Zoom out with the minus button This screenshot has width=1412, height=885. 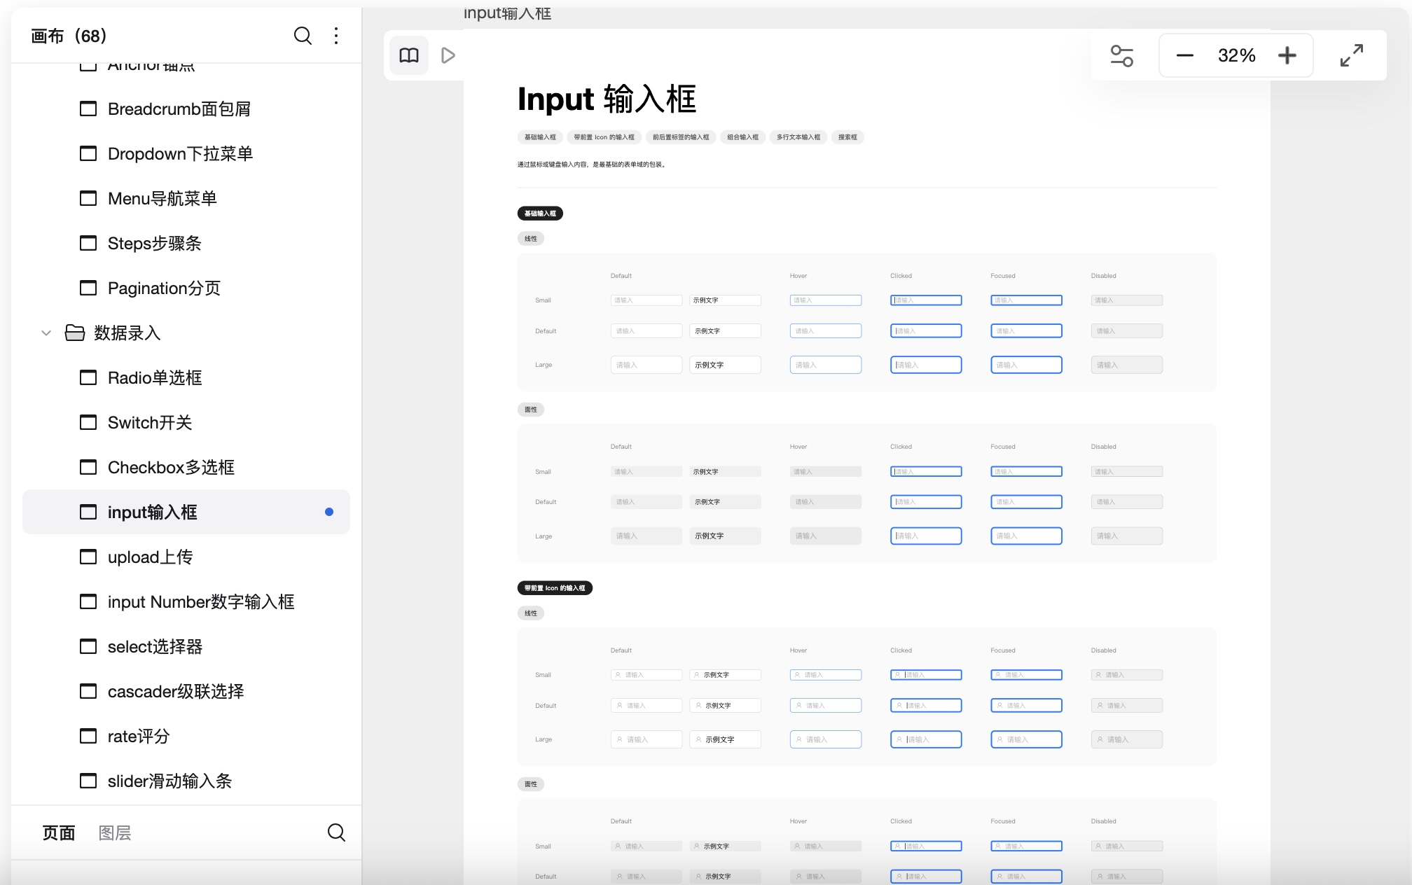coord(1185,55)
